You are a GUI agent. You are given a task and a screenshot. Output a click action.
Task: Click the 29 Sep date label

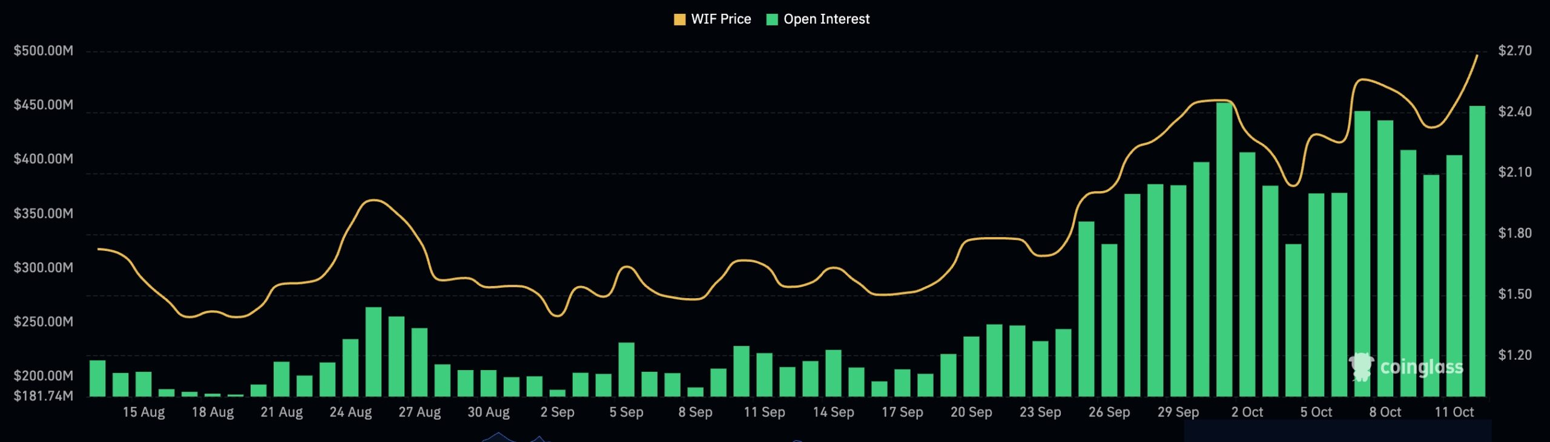[1178, 412]
